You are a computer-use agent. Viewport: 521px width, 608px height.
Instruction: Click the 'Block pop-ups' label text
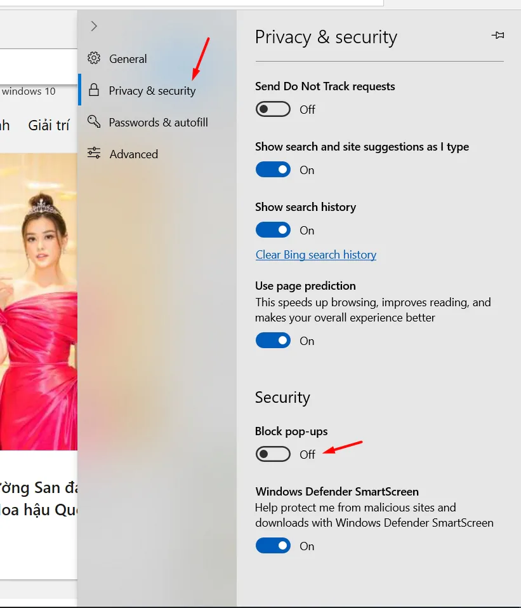[x=291, y=431]
